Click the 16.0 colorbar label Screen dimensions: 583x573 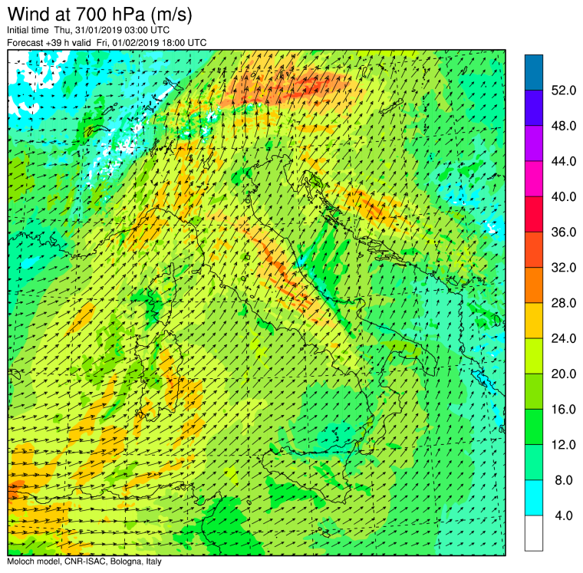click(564, 410)
